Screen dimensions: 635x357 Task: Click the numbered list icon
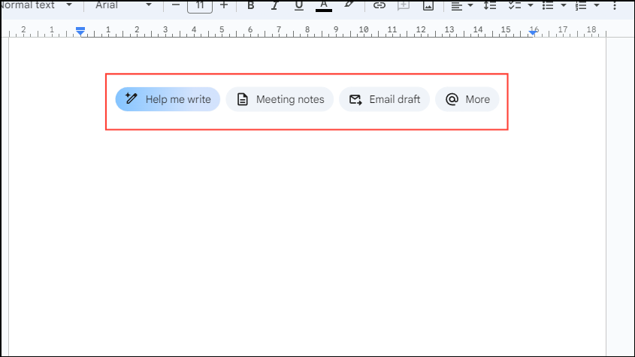pos(581,5)
